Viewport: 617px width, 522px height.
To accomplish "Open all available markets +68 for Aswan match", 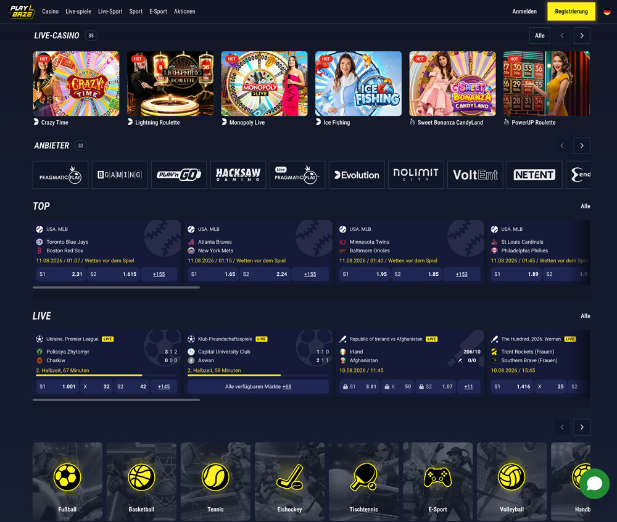I will tap(258, 387).
